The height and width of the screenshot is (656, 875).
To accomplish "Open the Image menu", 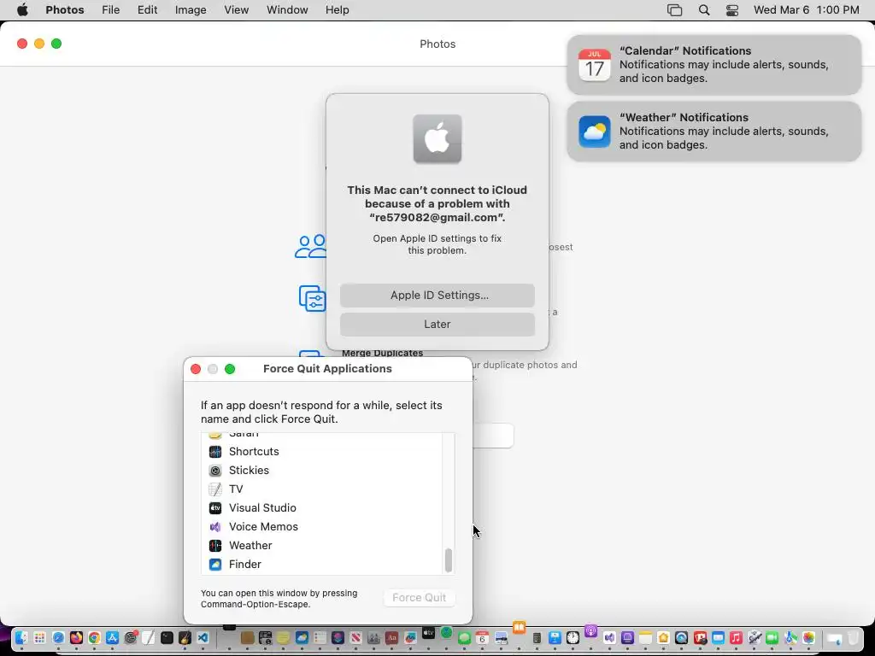I will [191, 9].
